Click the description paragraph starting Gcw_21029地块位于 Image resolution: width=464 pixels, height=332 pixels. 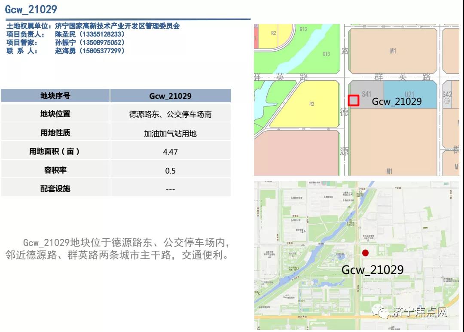(x=117, y=249)
